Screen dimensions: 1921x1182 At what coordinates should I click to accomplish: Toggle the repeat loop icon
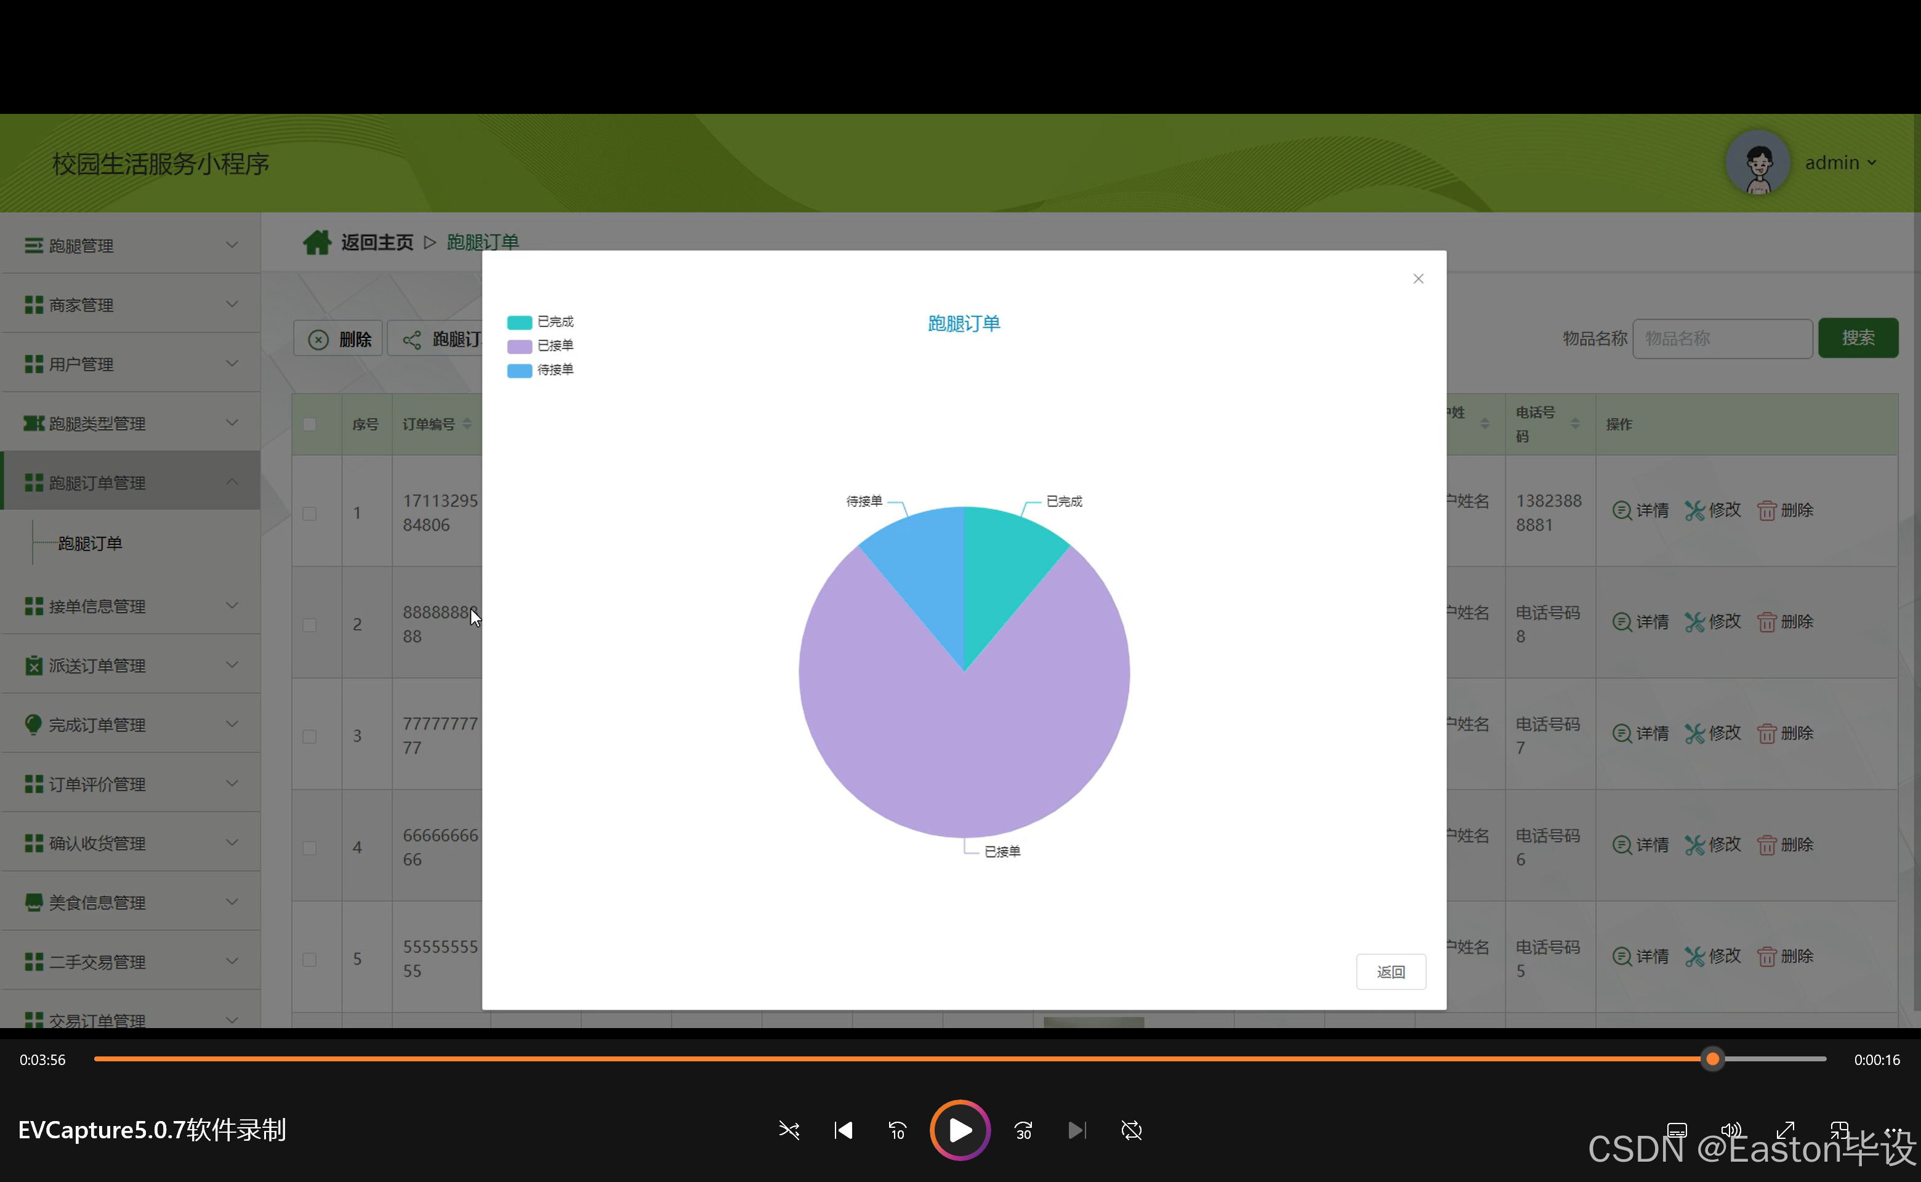point(1131,1130)
